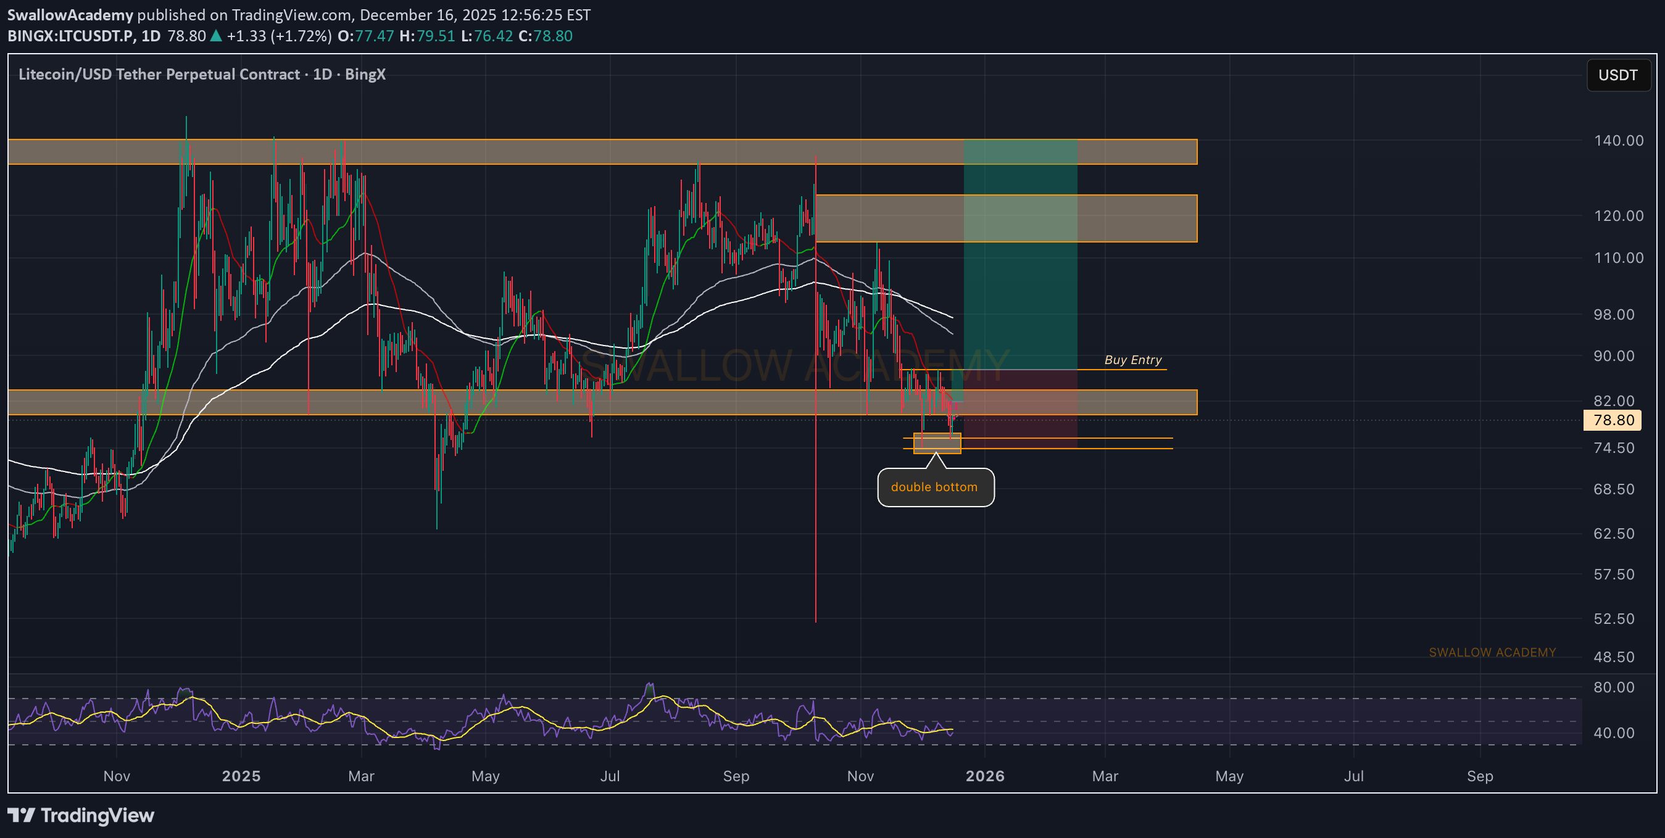The image size is (1665, 838).
Task: Click the 140.00 price axis label
Action: (1618, 140)
